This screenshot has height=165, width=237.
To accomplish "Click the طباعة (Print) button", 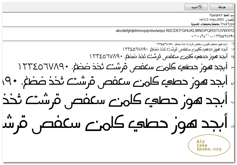I will tap(221, 7).
